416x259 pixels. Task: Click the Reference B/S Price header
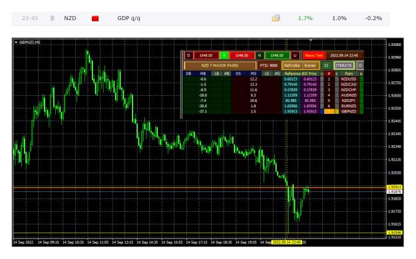pos(301,73)
